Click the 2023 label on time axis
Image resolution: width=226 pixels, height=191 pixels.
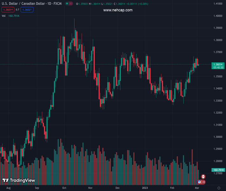click(145, 188)
